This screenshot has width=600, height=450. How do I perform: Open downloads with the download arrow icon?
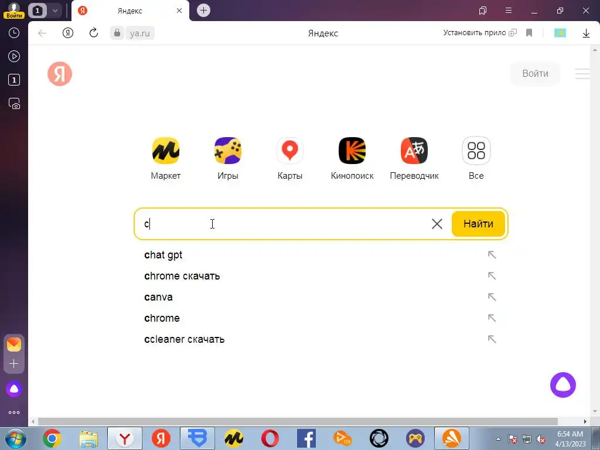(586, 33)
